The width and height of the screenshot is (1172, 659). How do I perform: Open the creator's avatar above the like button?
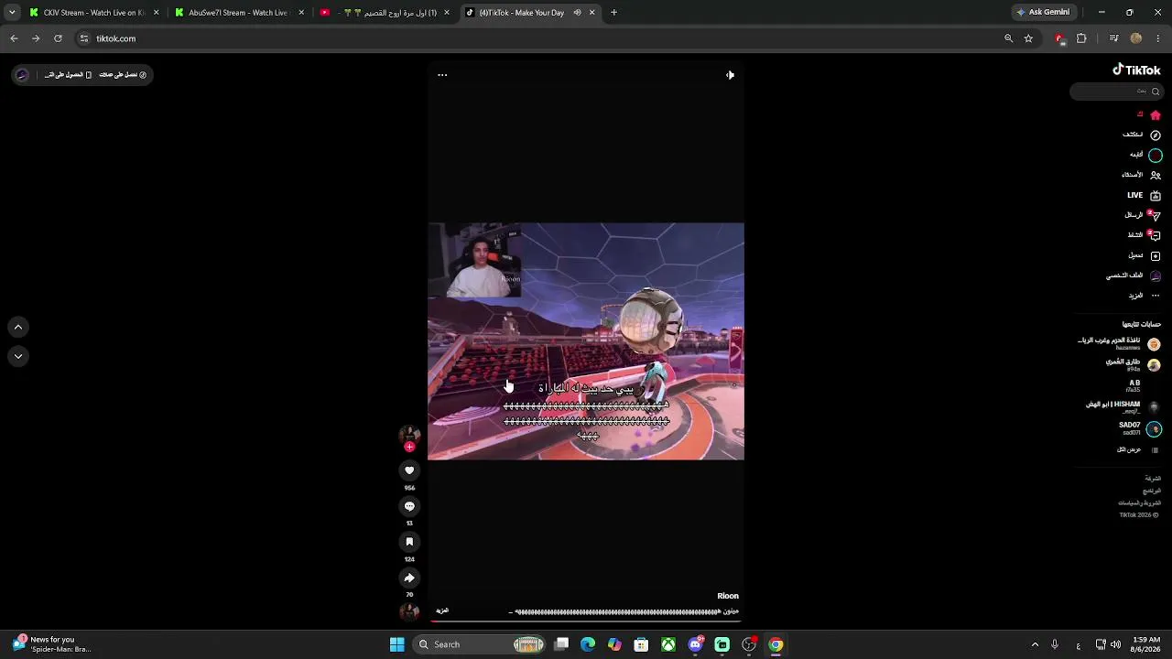coord(409,434)
